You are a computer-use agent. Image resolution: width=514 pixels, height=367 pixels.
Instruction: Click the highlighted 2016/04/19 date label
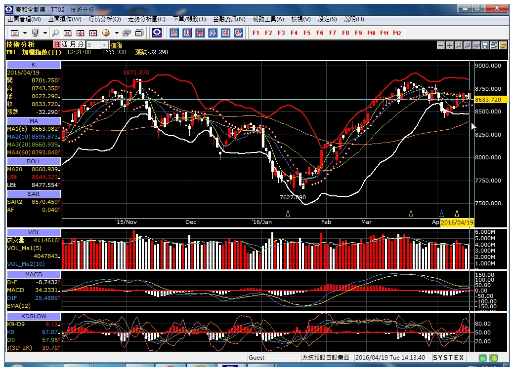[457, 222]
